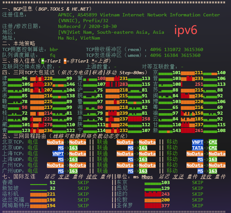Click the '津' province row label
Viewport: 231px width, 213px height.
[5, 78]
